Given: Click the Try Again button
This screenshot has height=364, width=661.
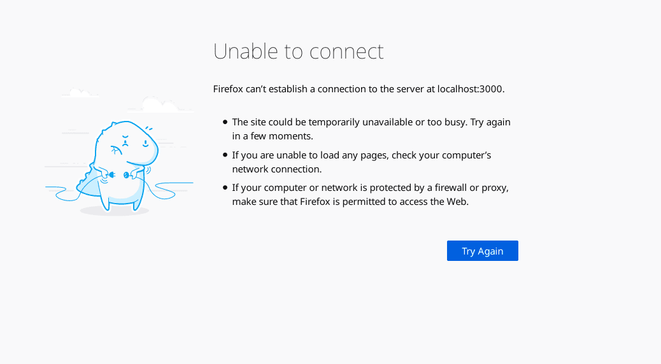Looking at the screenshot, I should click(482, 251).
